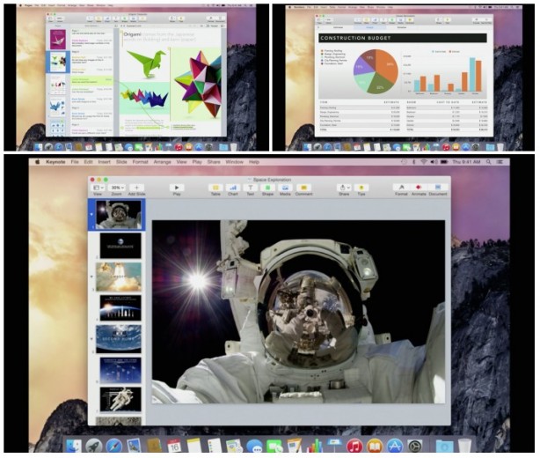Toggle the Animate inspector button
This screenshot has height=458, width=540.
pos(419,188)
